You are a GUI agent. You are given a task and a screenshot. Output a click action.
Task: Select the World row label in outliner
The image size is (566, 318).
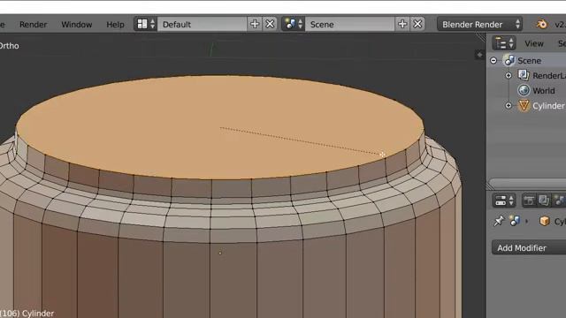click(x=544, y=90)
